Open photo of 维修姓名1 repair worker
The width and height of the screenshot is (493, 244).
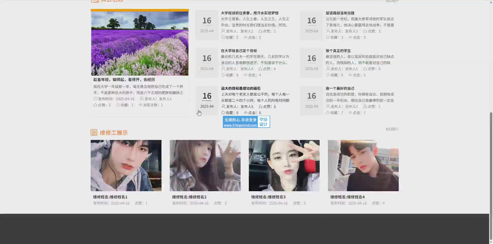click(126, 166)
